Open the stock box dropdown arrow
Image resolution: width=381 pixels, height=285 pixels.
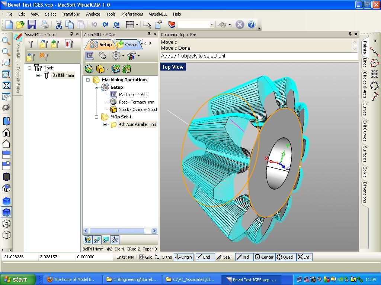108,69
